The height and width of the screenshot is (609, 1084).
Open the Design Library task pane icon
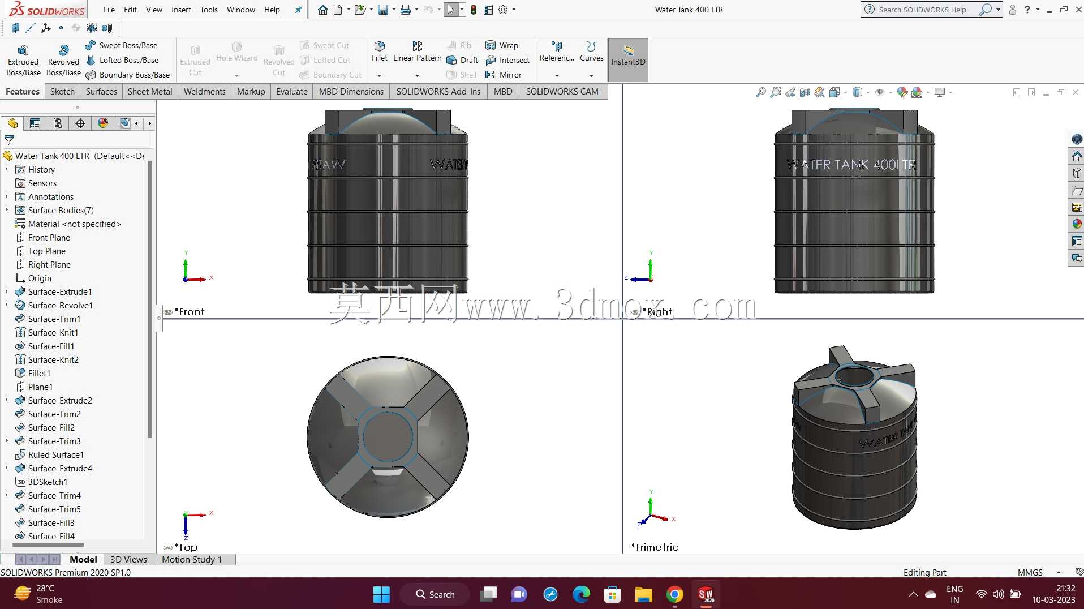point(1077,173)
